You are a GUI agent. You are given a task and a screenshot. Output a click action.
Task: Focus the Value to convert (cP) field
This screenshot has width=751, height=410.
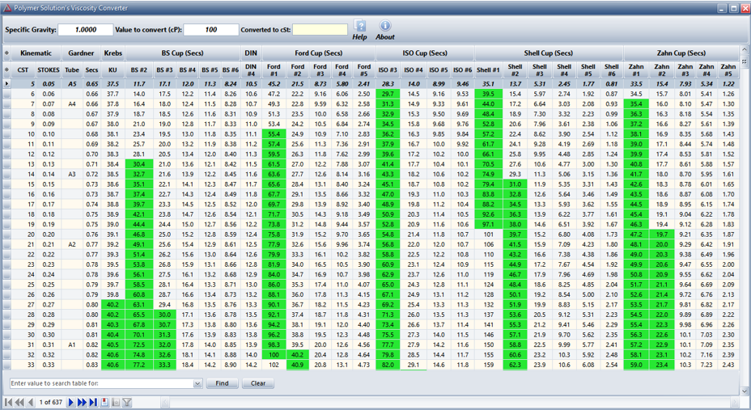click(210, 30)
